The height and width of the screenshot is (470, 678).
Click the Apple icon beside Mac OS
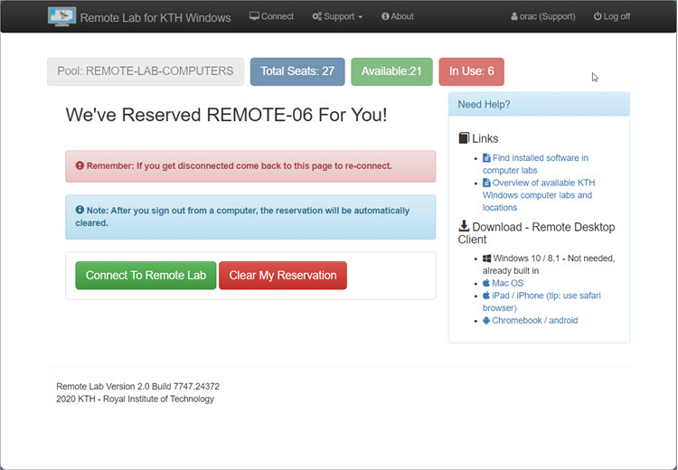(486, 283)
